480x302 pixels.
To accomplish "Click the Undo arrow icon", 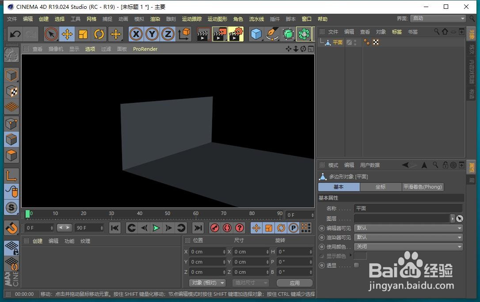I will tap(15, 34).
